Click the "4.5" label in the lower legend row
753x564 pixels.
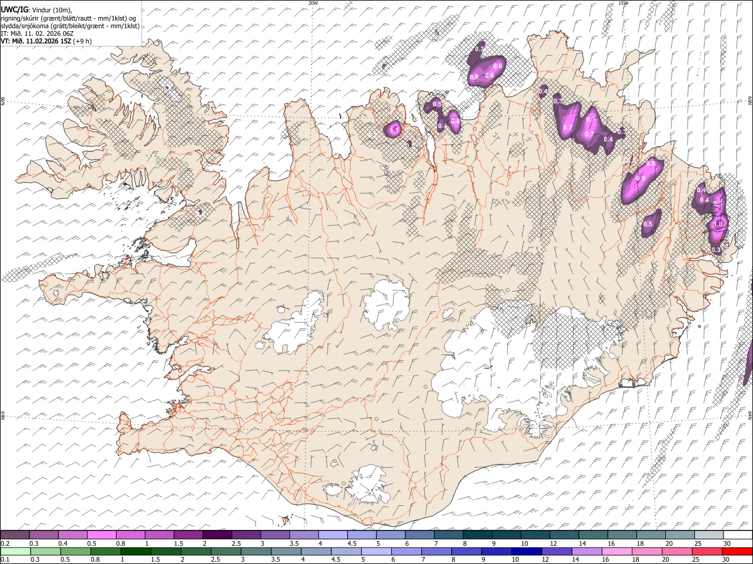point(336,559)
